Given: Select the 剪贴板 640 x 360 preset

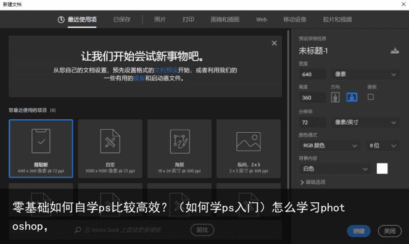Looking at the screenshot, I should [x=41, y=149].
